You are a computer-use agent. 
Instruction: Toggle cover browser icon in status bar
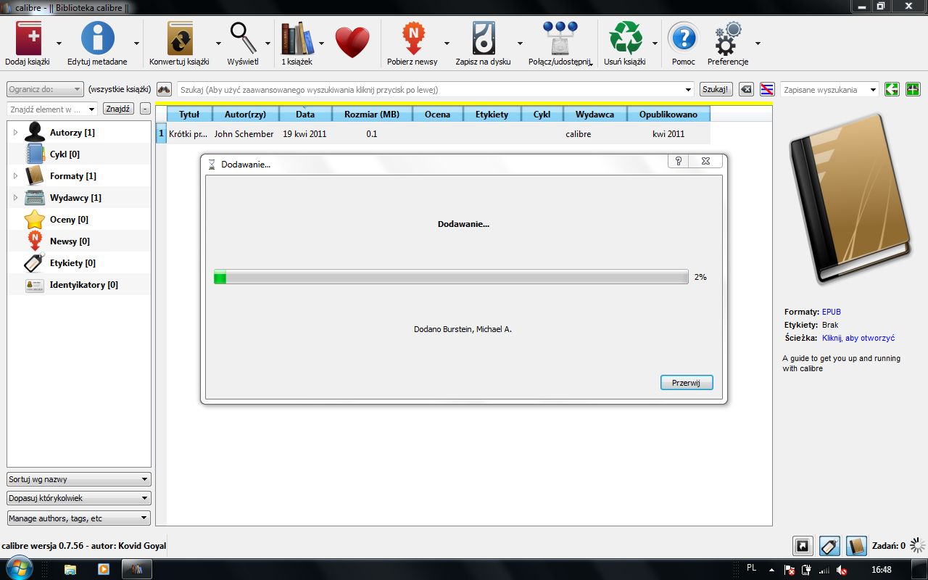pyautogui.click(x=803, y=546)
